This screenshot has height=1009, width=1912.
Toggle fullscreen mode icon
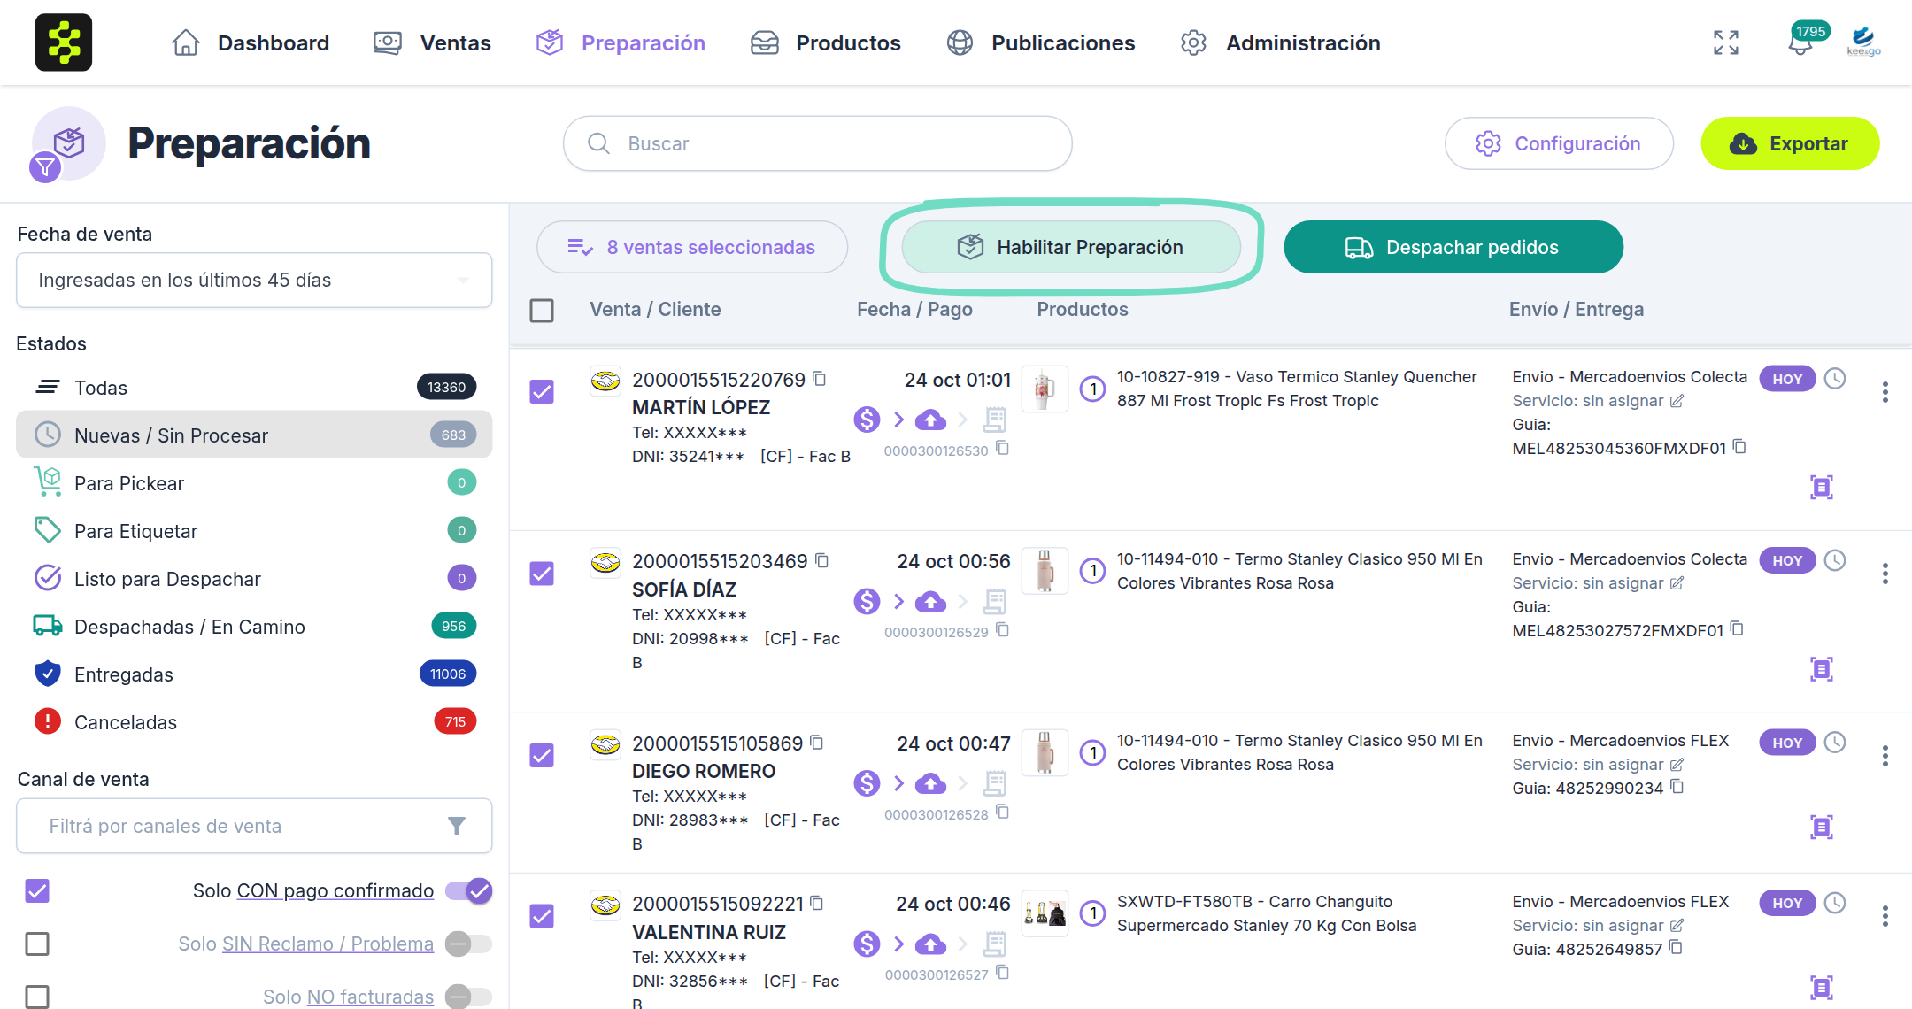pos(1725,42)
